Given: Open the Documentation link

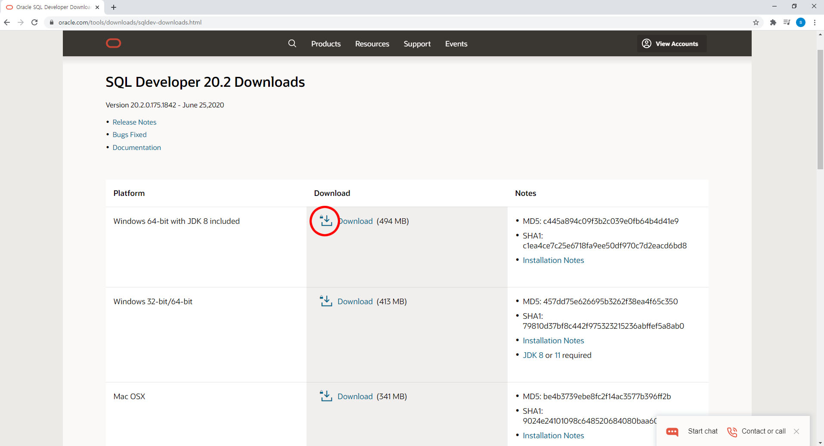Looking at the screenshot, I should (x=137, y=147).
